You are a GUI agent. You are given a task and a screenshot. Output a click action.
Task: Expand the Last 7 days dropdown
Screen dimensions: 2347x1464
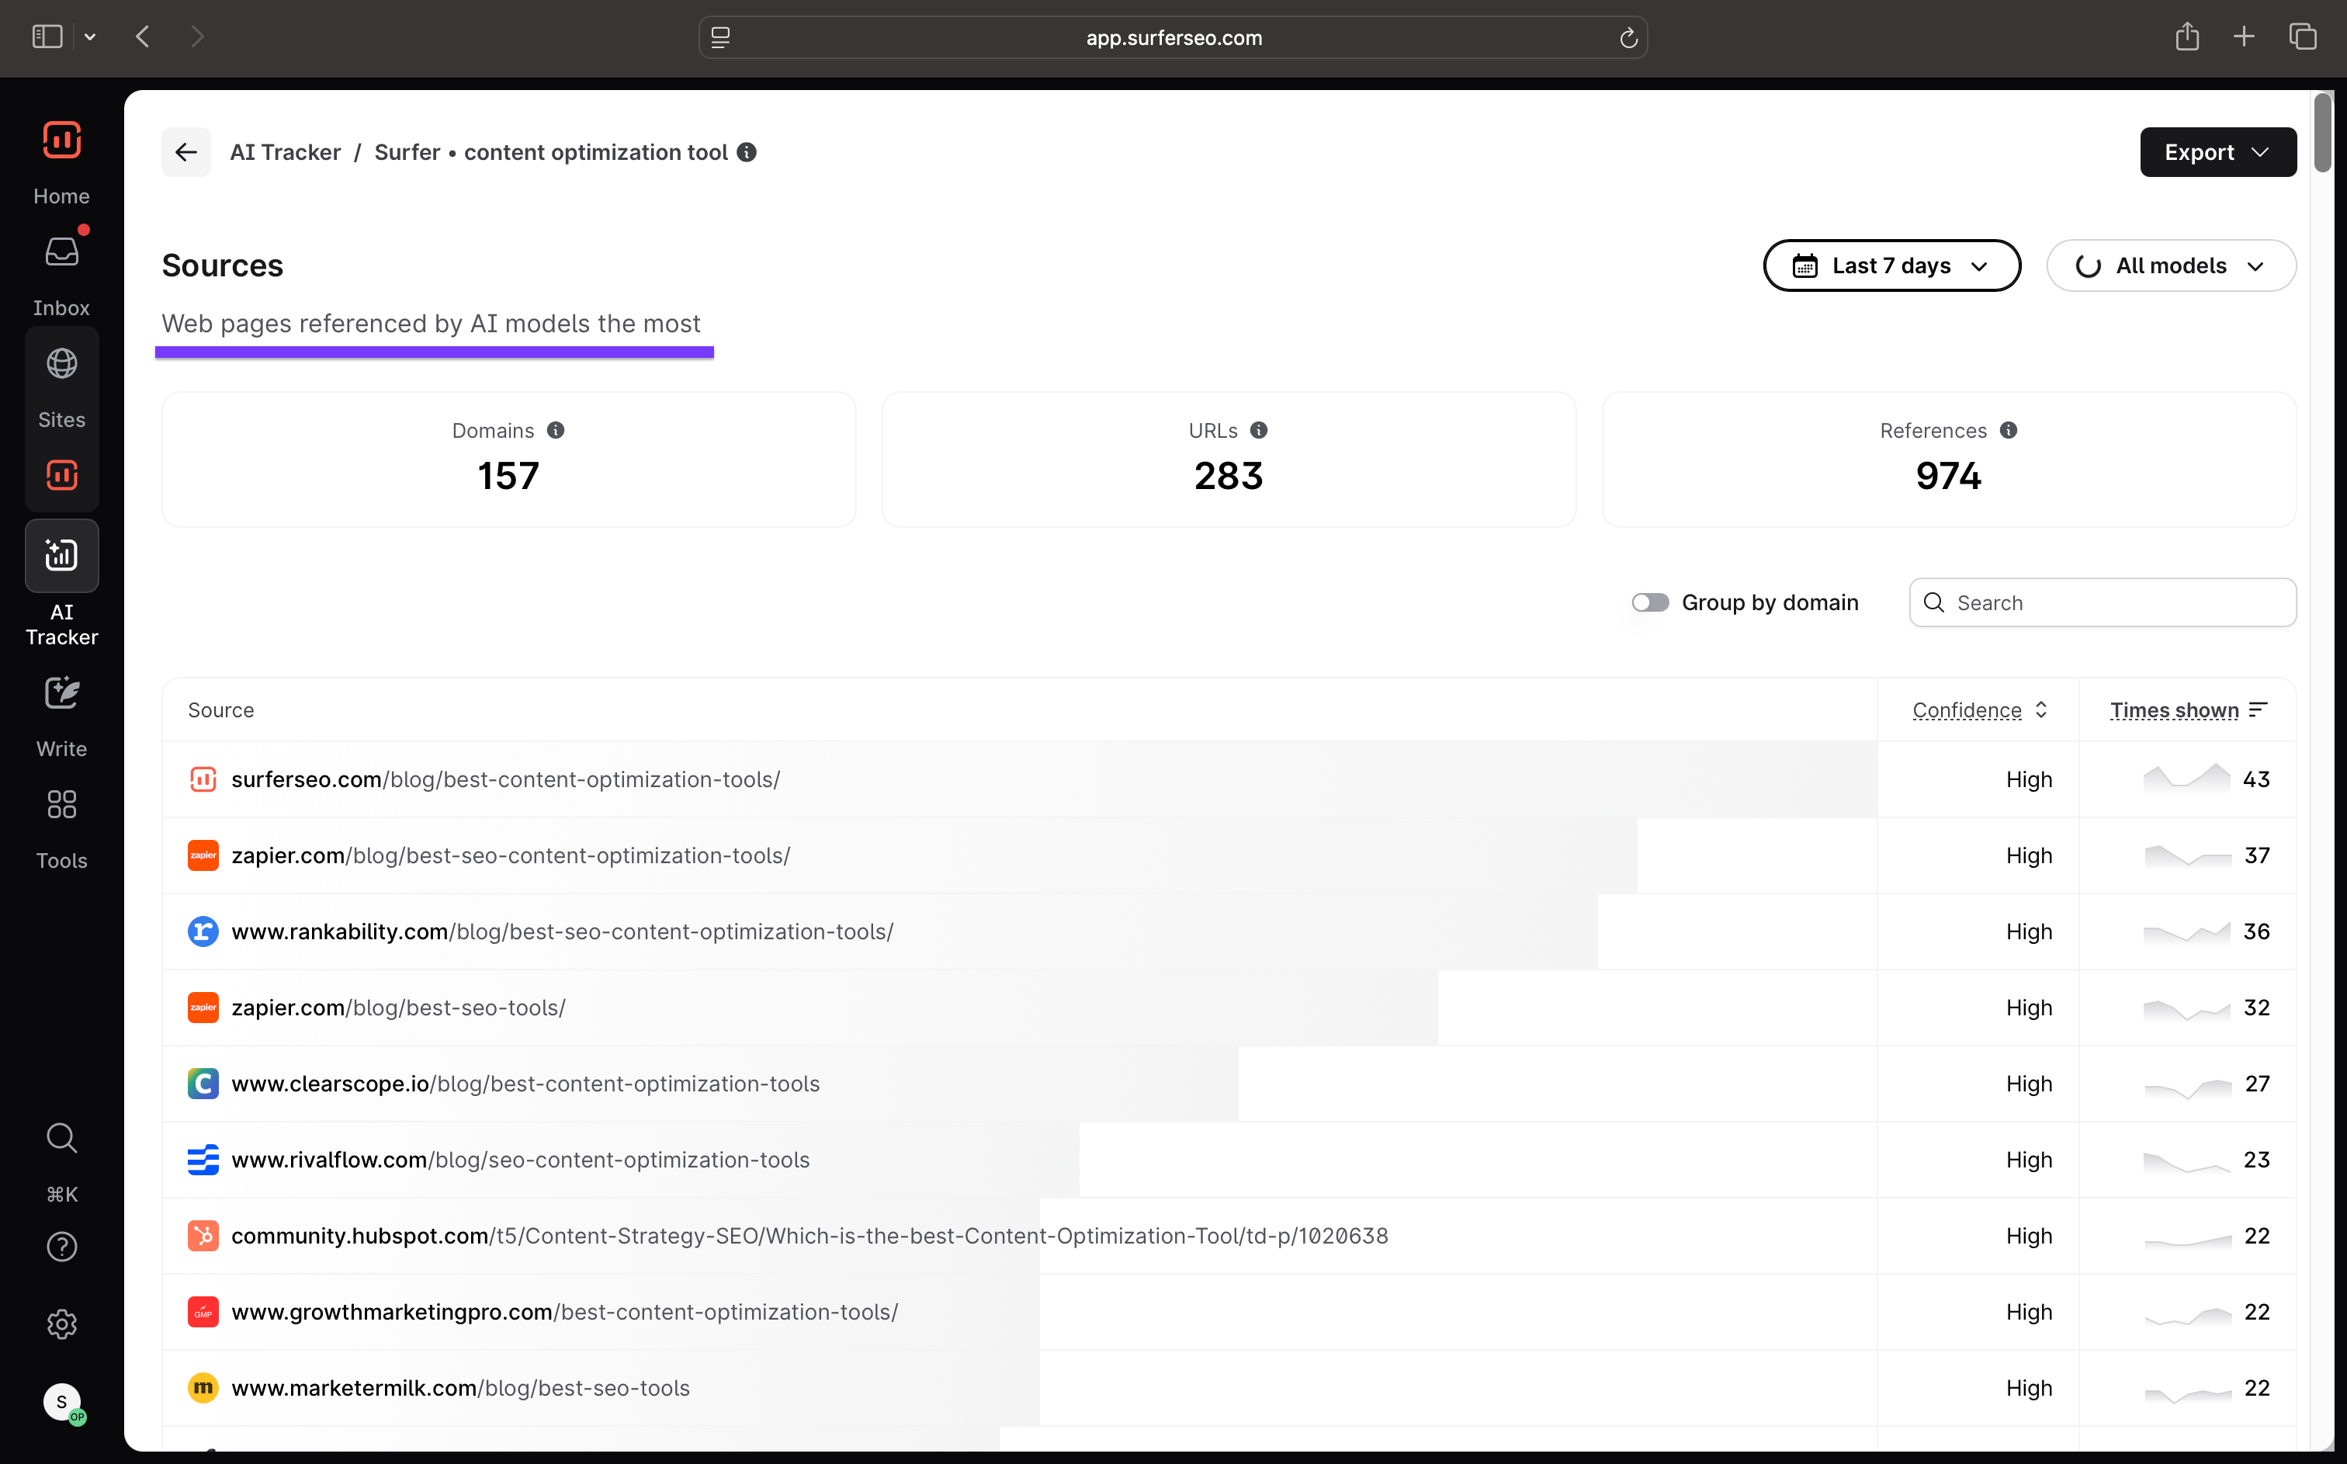pos(1891,265)
